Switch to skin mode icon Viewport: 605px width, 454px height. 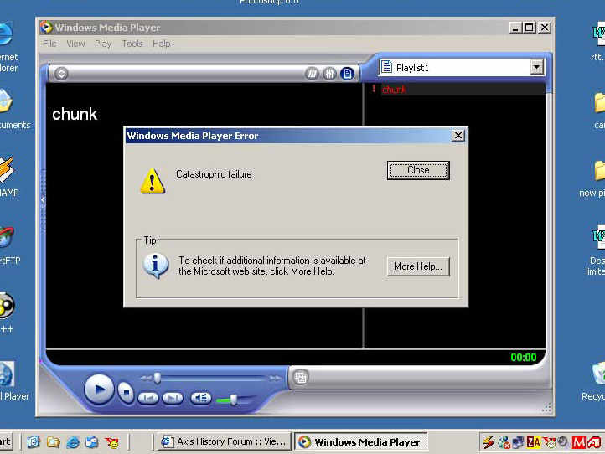pos(301,377)
